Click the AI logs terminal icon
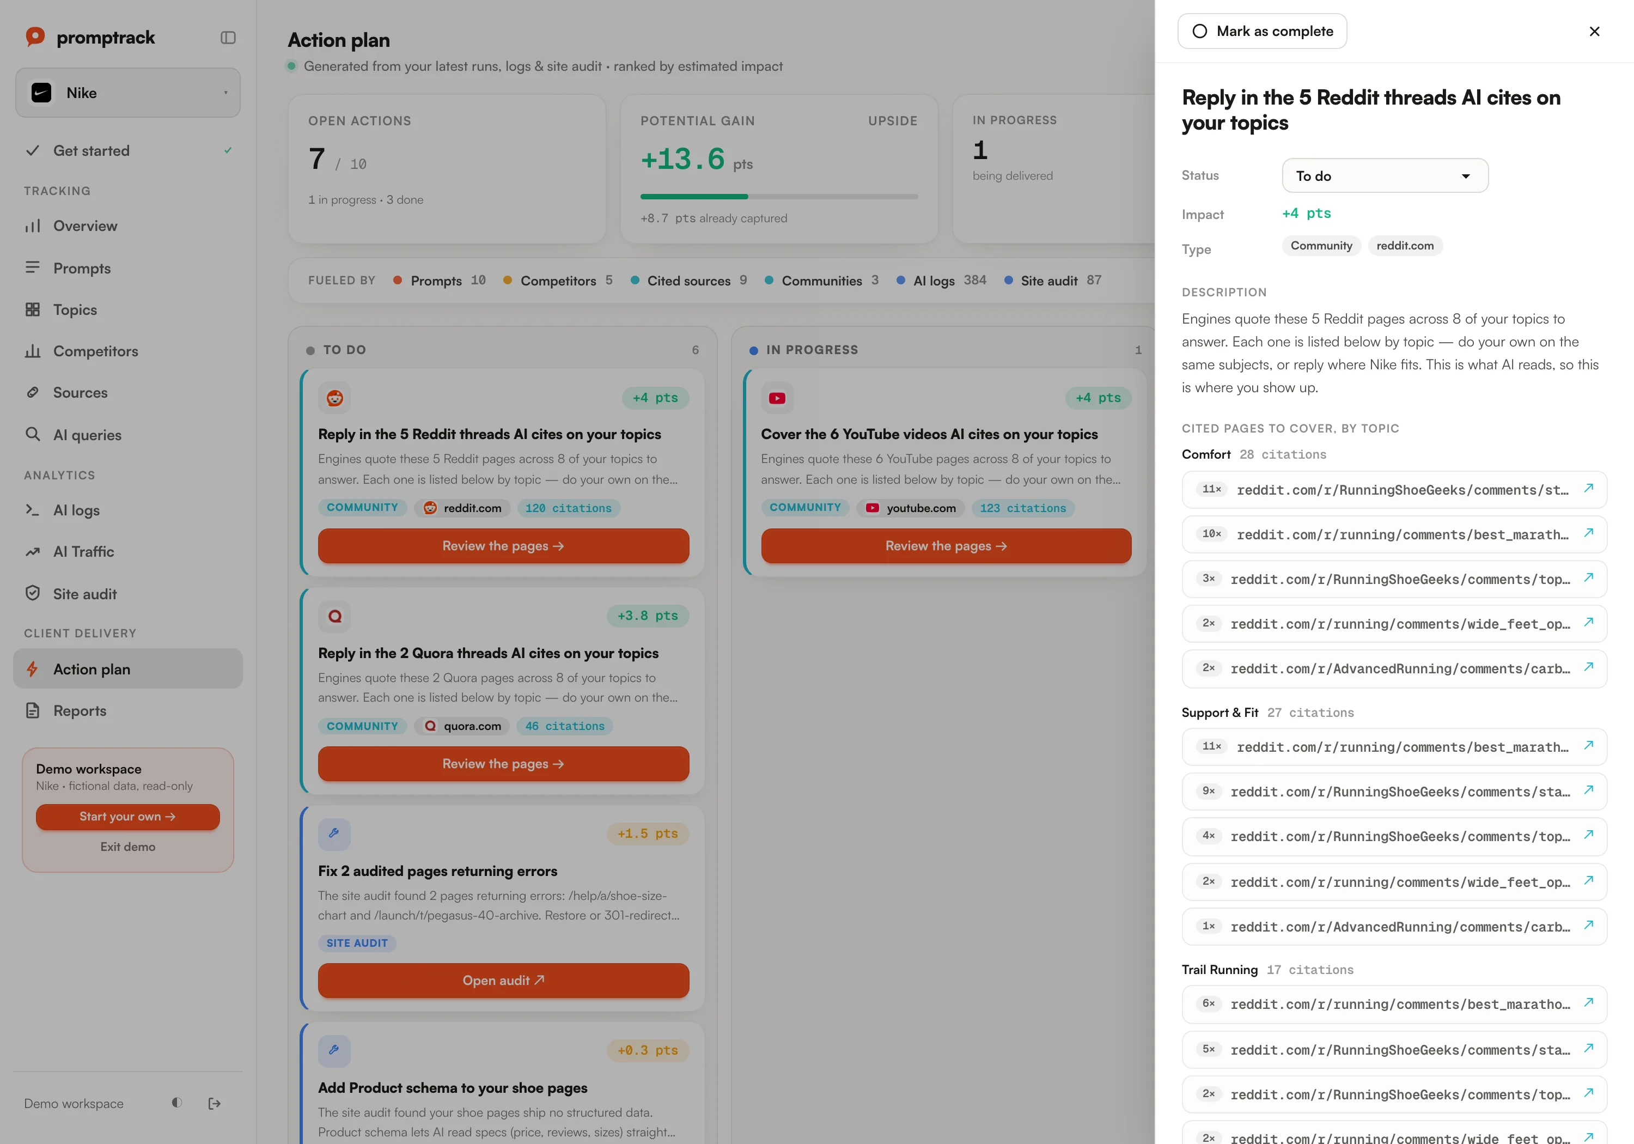The image size is (1634, 1144). point(33,510)
